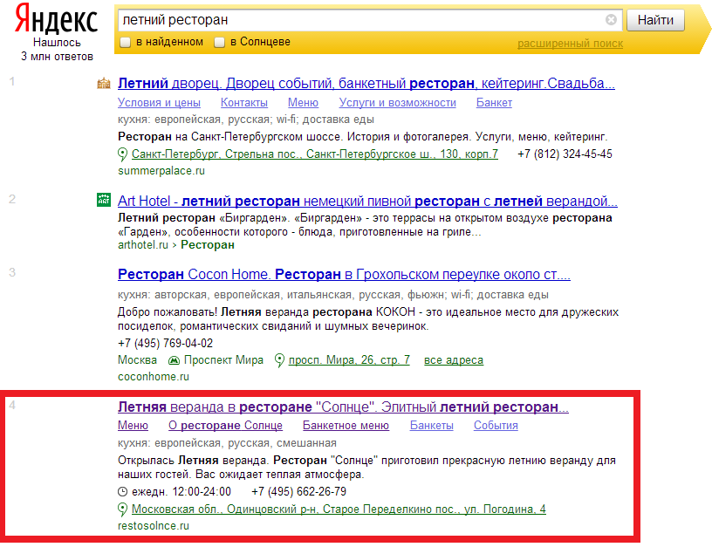Enable the "в найденном" checkbox
The image size is (712, 547).
126,42
